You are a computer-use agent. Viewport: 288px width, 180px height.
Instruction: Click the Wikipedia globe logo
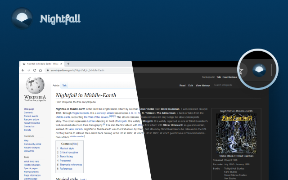(x=35, y=85)
